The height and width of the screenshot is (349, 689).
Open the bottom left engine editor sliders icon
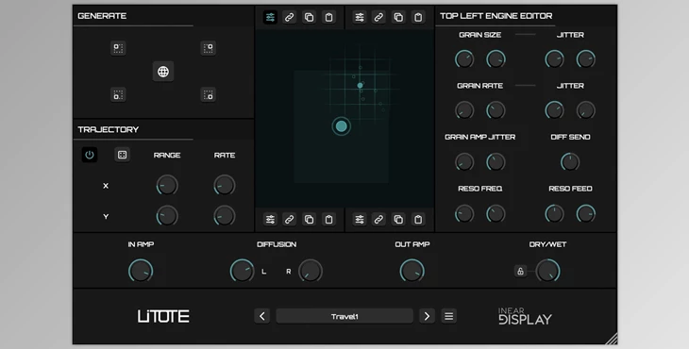coord(270,219)
